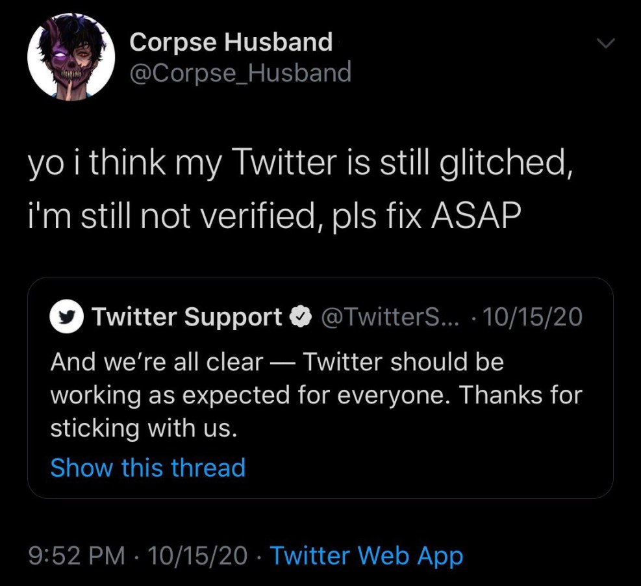Viewport: 641px width, 586px height.
Task: Click the Twitter Support bird logo avatar
Action: coord(65,317)
